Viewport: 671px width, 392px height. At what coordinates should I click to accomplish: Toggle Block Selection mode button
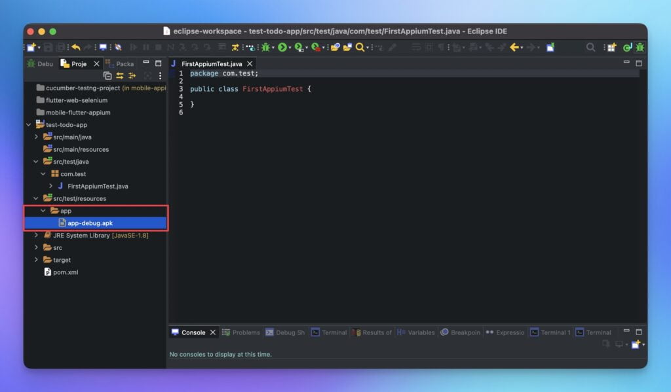tap(429, 48)
